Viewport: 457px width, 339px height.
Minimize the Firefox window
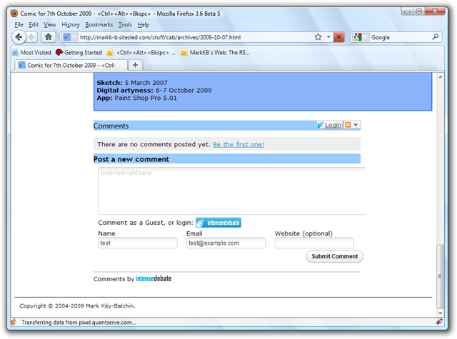click(x=407, y=11)
